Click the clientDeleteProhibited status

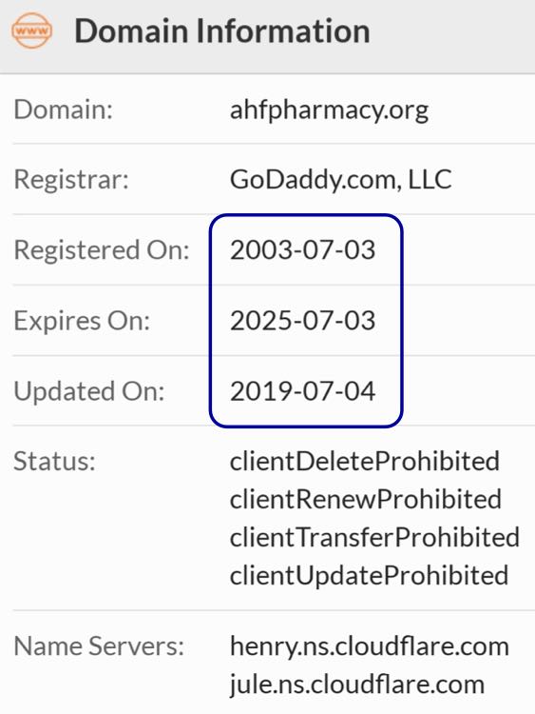[x=365, y=462]
